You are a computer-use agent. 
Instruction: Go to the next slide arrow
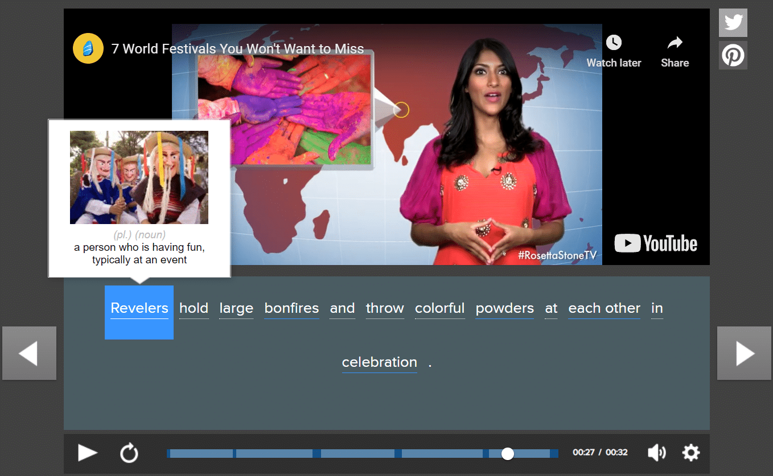pos(745,353)
